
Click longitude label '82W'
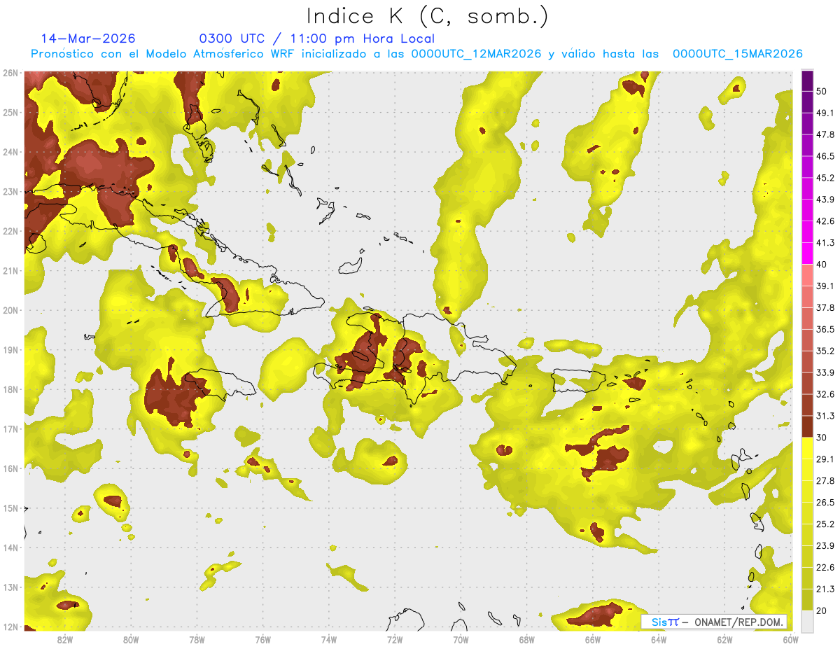[x=65, y=640]
